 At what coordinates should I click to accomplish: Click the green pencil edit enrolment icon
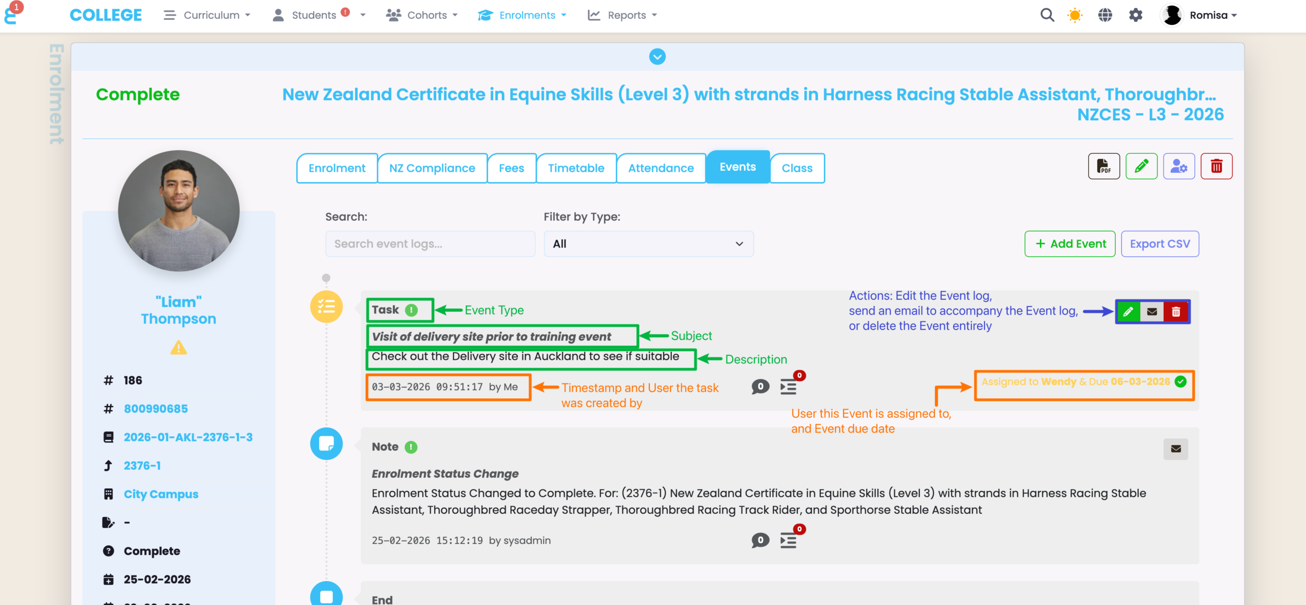click(x=1141, y=166)
